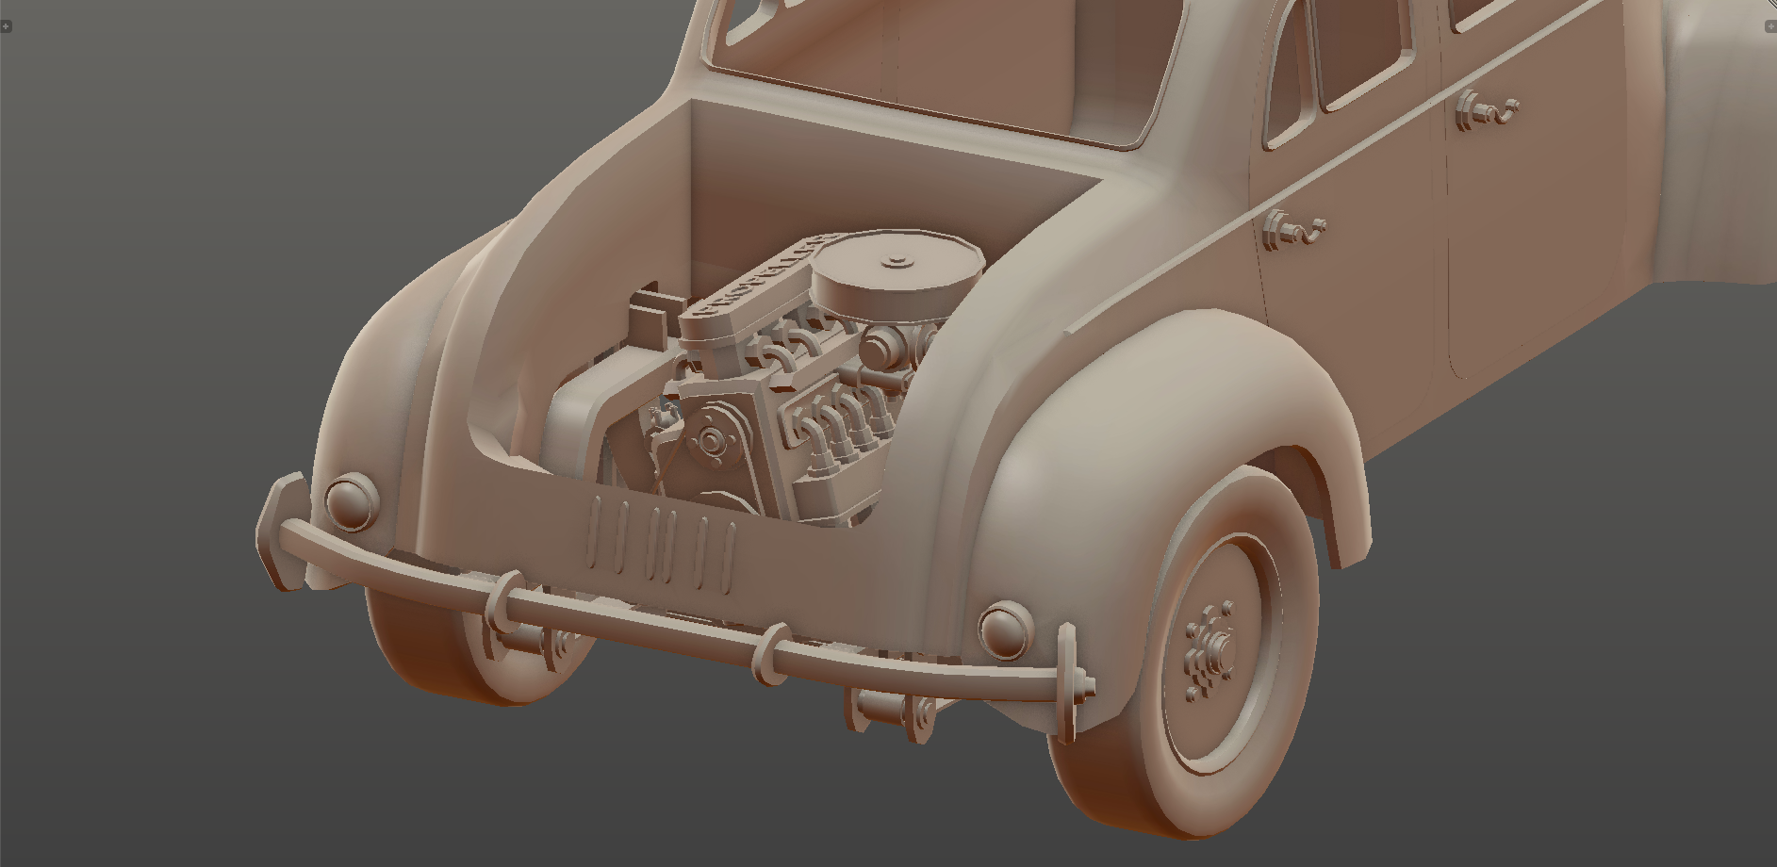1777x867 pixels.
Task: Expand the left tool shelf plus tab
Action: (7, 26)
